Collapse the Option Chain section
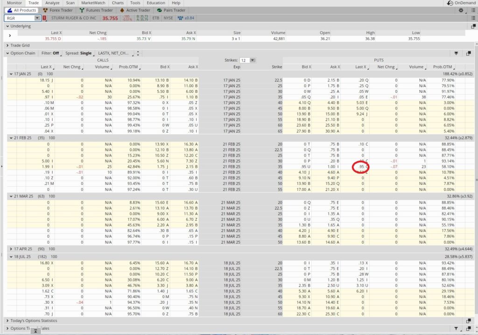The image size is (478, 335). (7, 53)
